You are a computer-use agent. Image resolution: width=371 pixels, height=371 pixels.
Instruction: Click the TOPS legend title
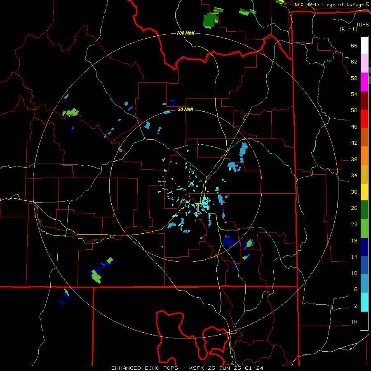tap(362, 25)
